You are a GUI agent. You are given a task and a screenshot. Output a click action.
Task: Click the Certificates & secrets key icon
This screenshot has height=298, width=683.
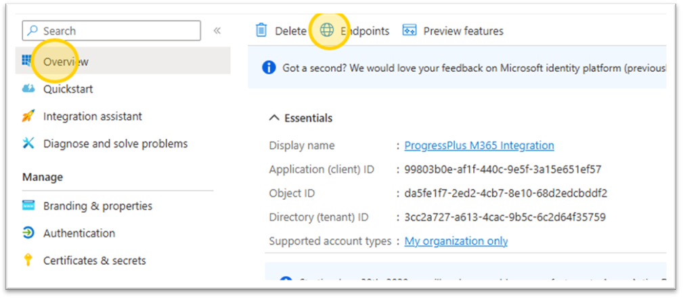(28, 261)
